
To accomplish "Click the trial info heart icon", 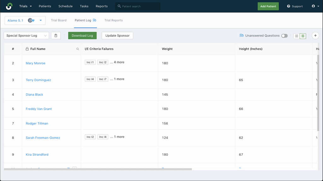I will pyautogui.click(x=31, y=20).
